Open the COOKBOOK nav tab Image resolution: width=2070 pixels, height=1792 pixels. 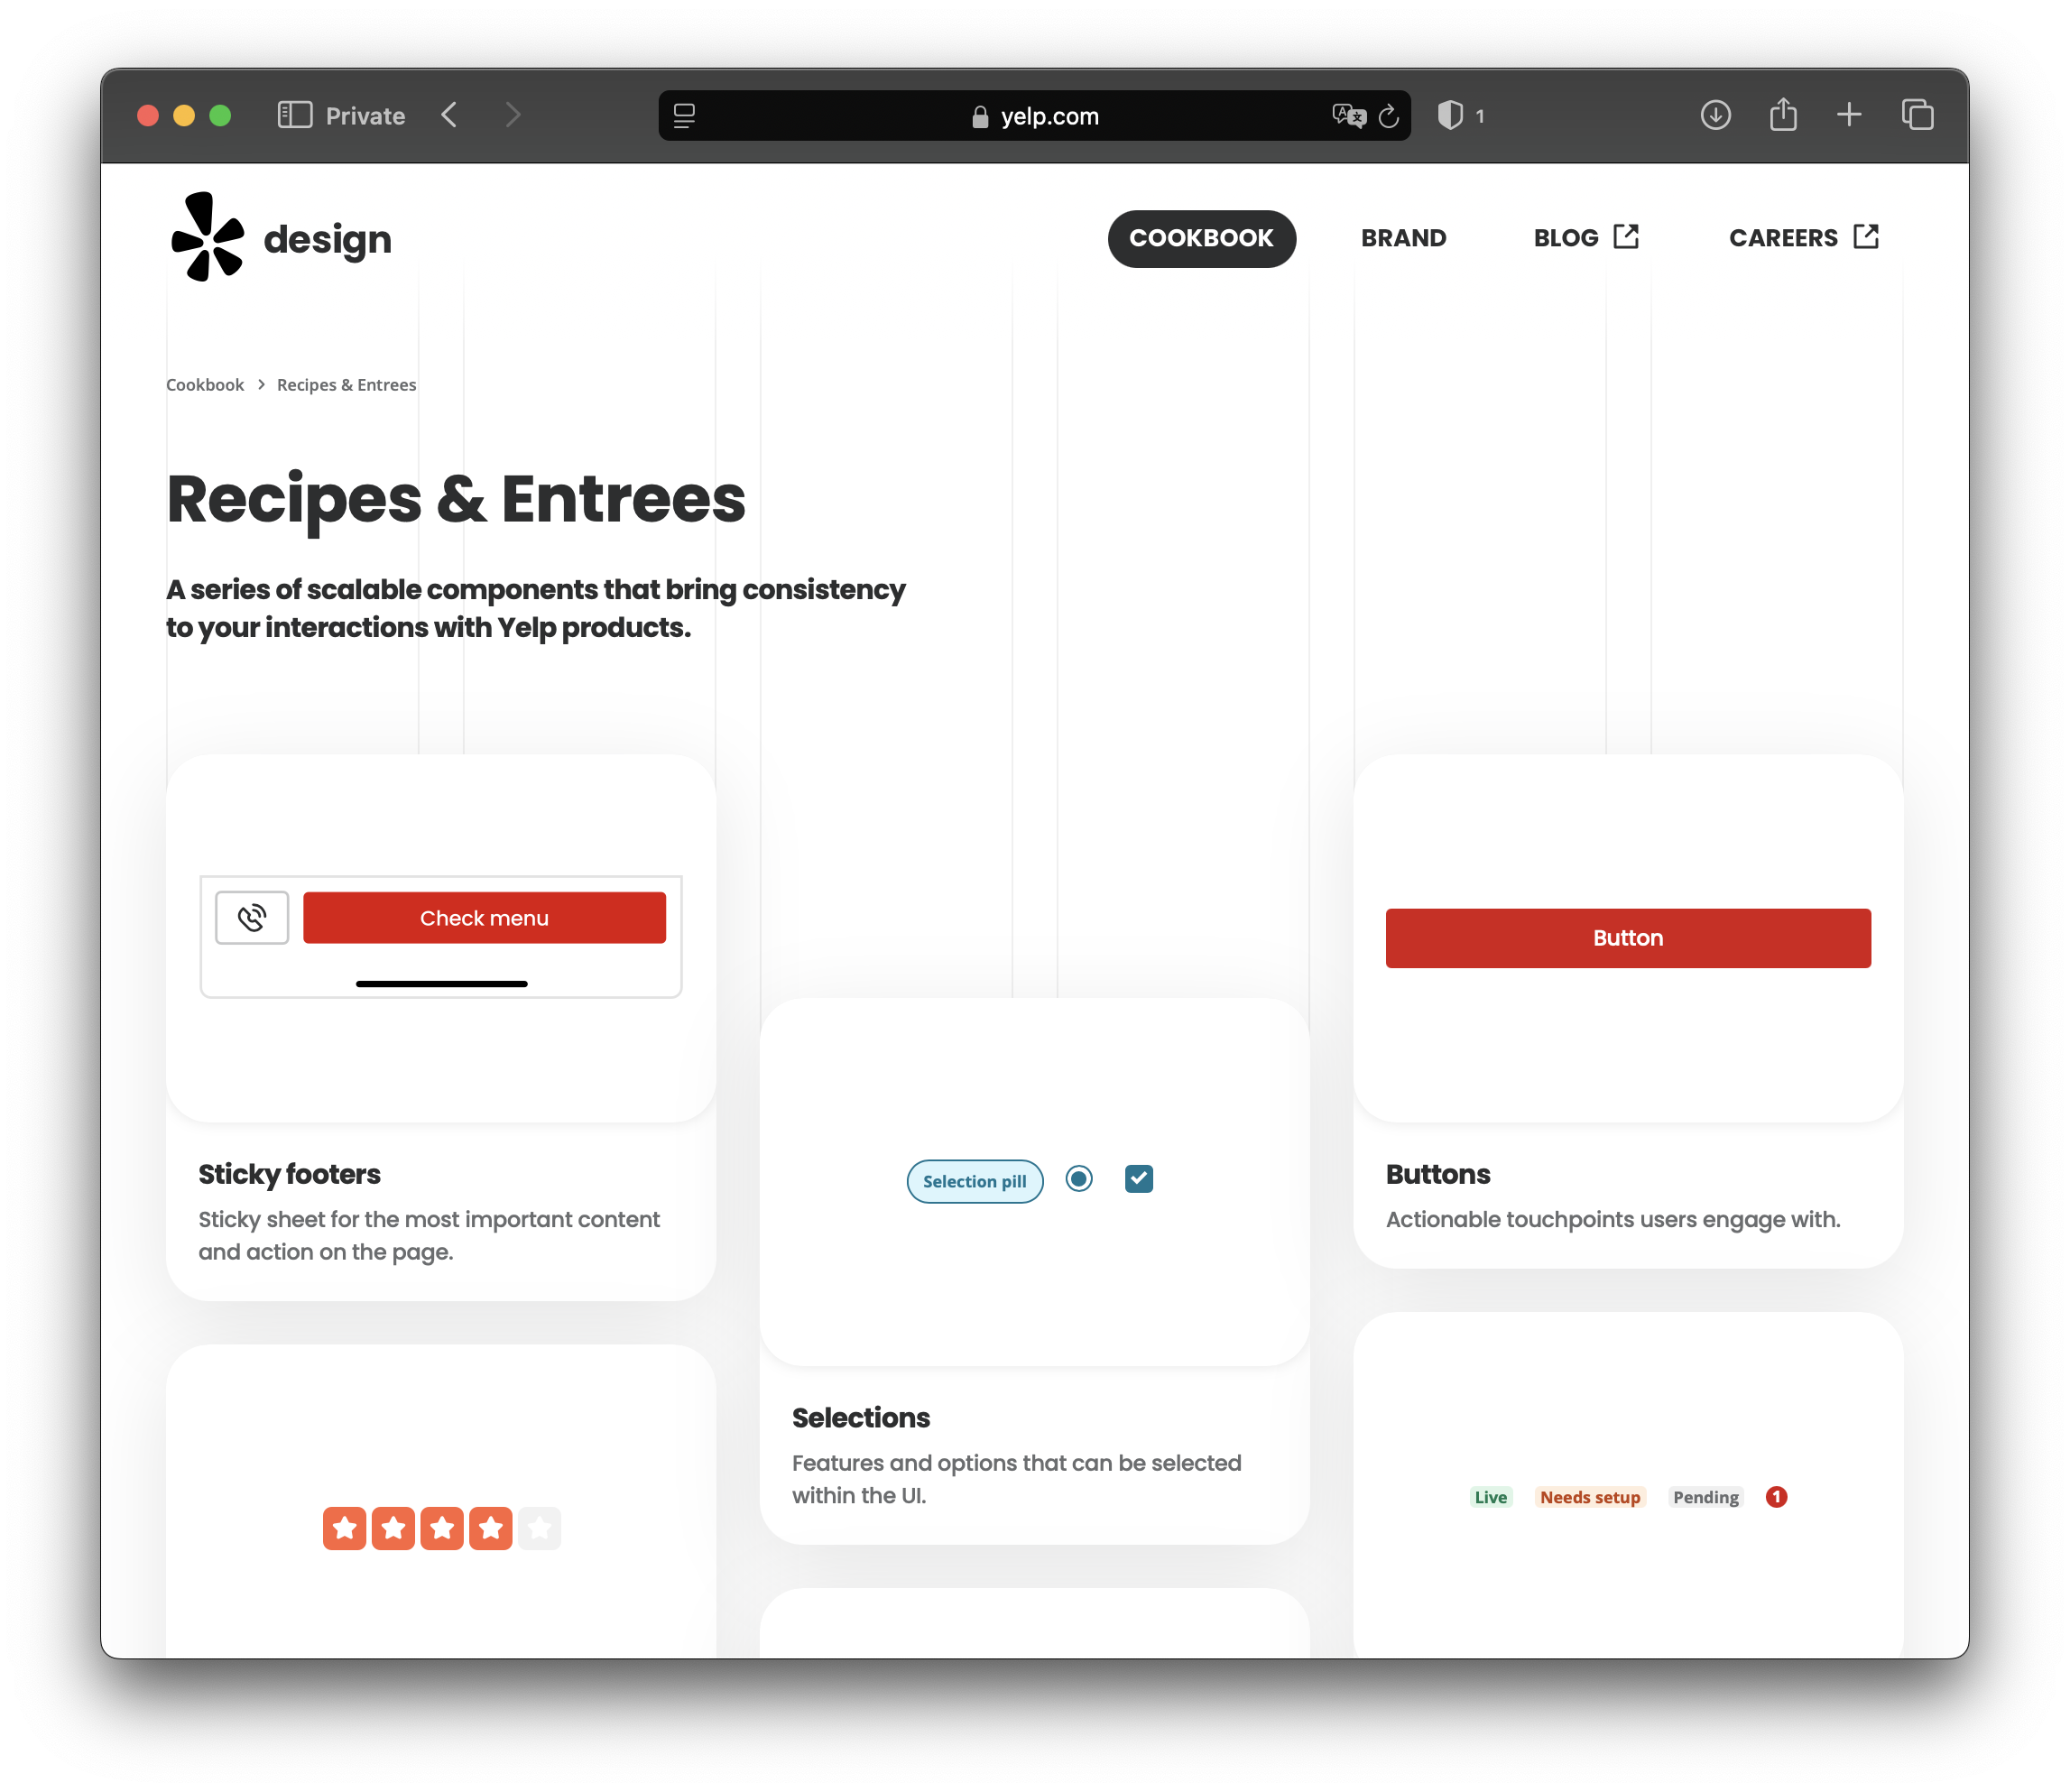(x=1201, y=238)
